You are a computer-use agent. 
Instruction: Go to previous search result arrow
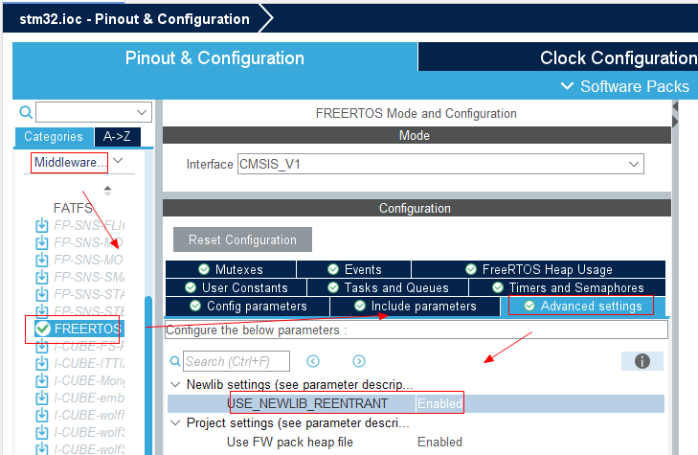[313, 361]
